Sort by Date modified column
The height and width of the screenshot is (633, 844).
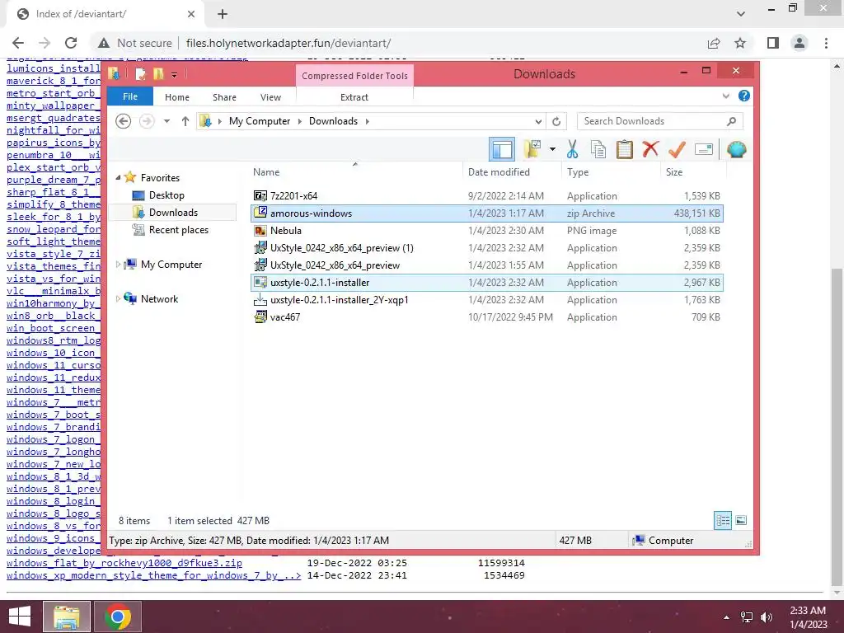click(x=499, y=172)
